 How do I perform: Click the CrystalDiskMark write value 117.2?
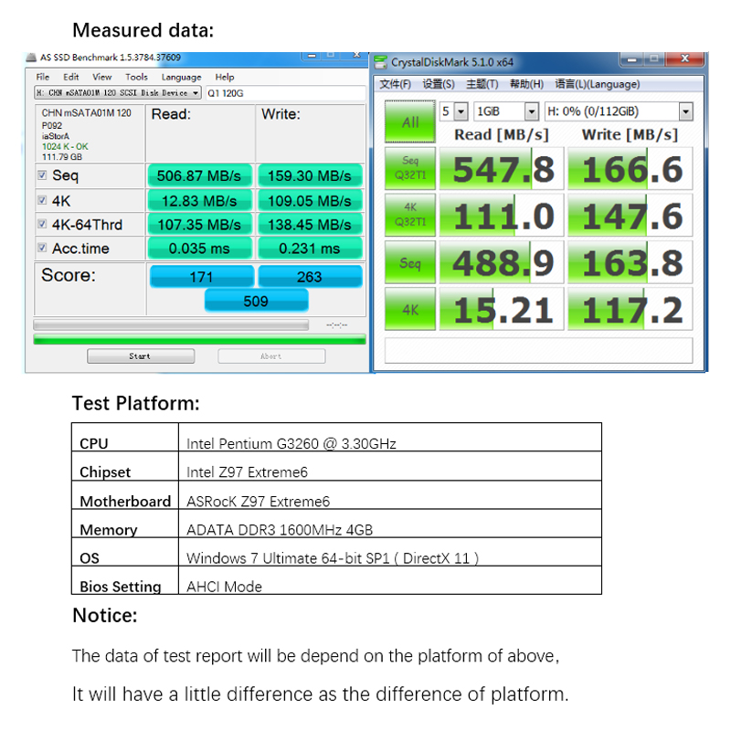630,309
